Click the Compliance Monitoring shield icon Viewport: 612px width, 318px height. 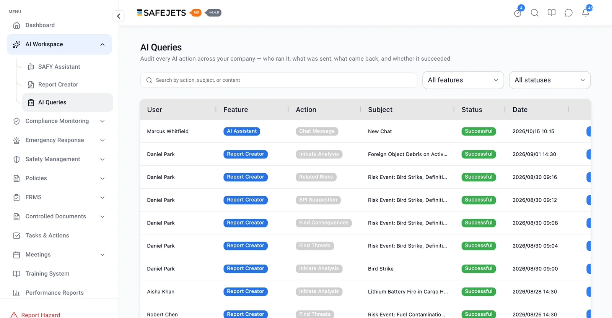coord(16,121)
